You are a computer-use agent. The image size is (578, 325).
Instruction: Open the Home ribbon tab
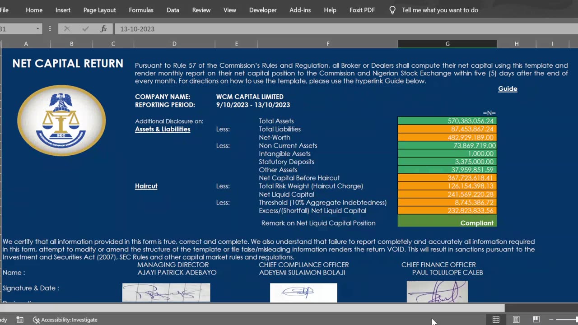coord(34,10)
